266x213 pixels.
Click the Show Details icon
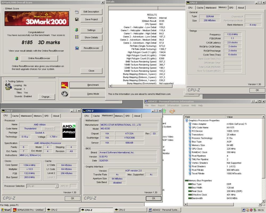[x=77, y=38]
